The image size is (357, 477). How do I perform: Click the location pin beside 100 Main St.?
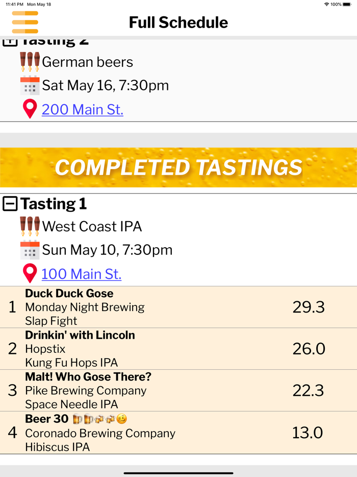pyautogui.click(x=30, y=274)
